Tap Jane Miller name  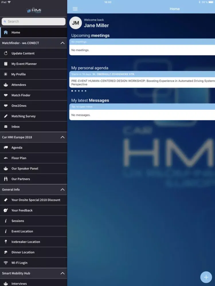(x=96, y=25)
